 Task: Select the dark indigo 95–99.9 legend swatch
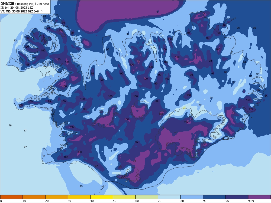pos(237,197)
